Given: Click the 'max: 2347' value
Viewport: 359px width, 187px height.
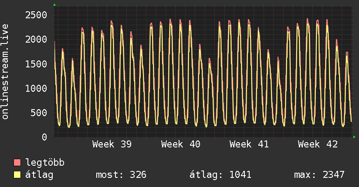Looking at the screenshot, I should [x=319, y=175].
